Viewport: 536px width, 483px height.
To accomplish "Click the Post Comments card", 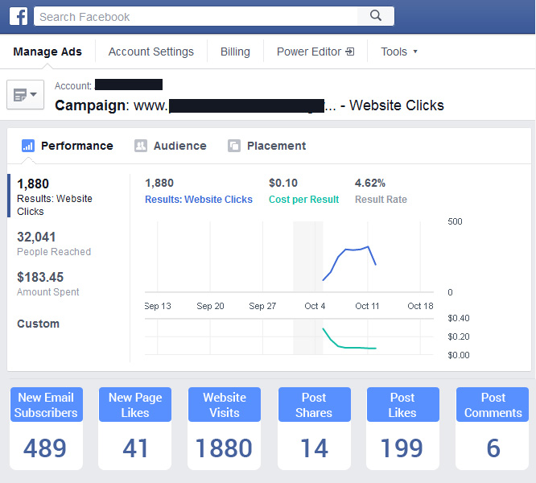I will 493,428.
